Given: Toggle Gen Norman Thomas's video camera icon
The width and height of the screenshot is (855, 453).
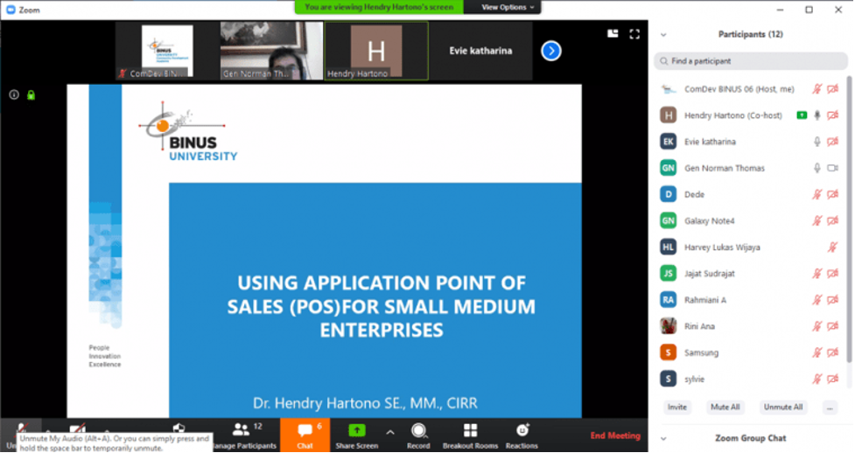Looking at the screenshot, I should (x=832, y=168).
